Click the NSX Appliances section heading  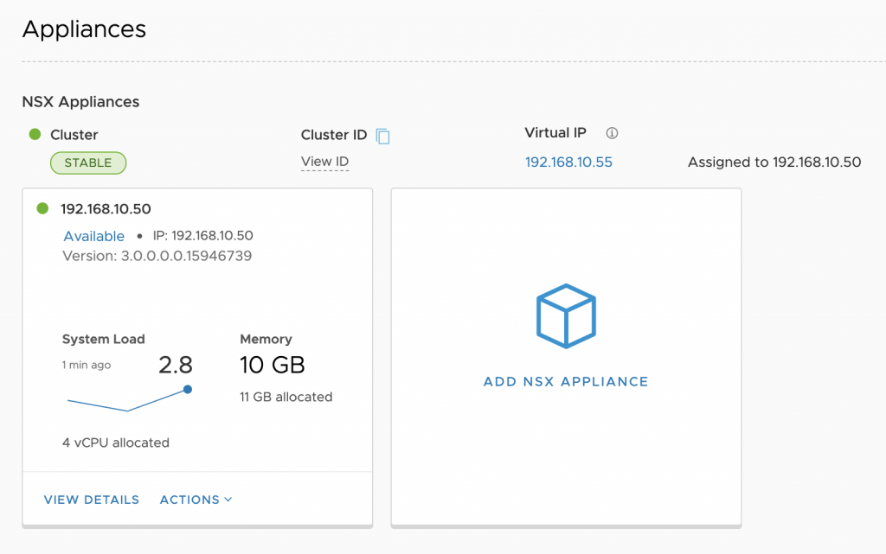pos(80,102)
